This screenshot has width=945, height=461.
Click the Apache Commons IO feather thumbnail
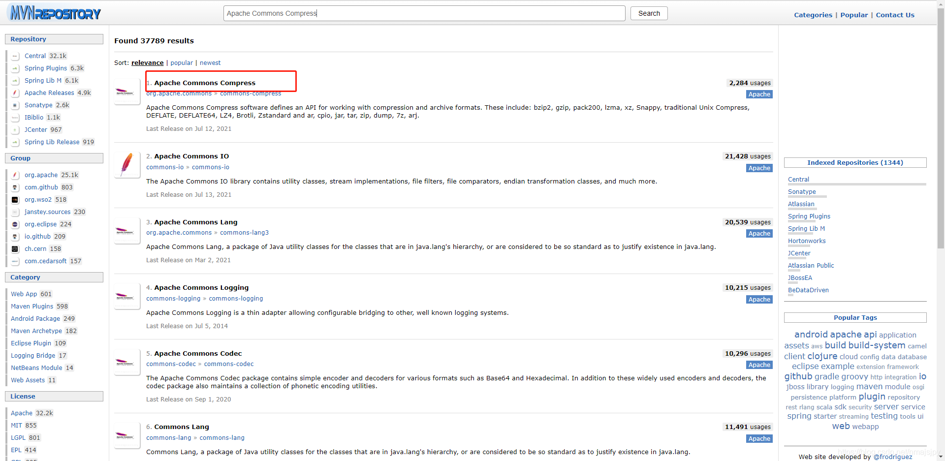127,165
